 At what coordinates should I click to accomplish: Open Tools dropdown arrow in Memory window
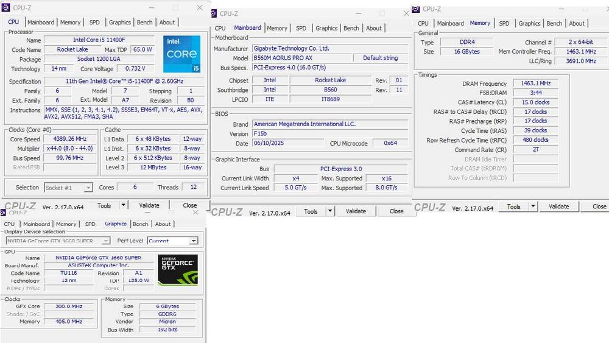[533, 207]
